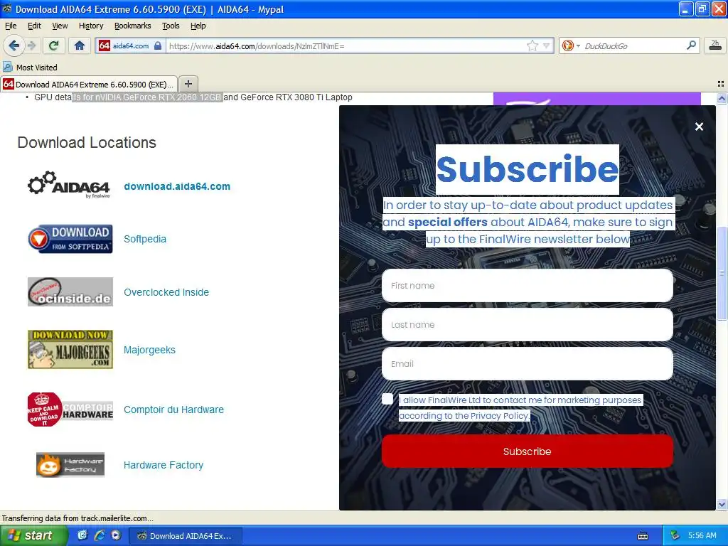Open the DuckDuckGo search engine selector
The image size is (728, 546).
tap(571, 45)
